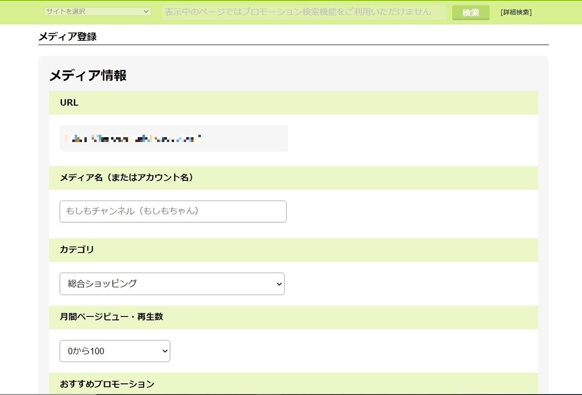The image size is (582, 395).
Task: Open the 月間ページビュー・再生数 dropdown
Action: tap(114, 350)
